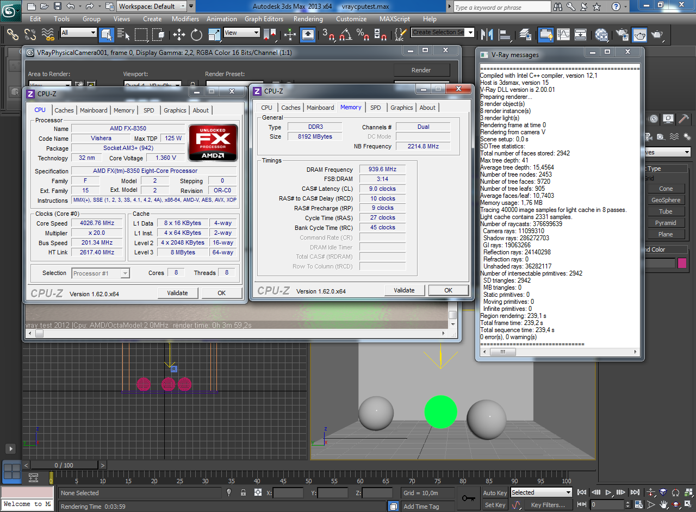This screenshot has width=696, height=512.
Task: Click Validate in the left CPU-Z window
Action: click(x=178, y=293)
